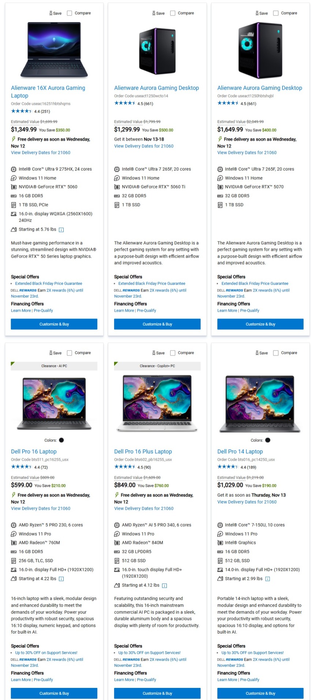Open Dell Pro 16 Plus Laptop title link
Screen dimensions: 311x700
click(143, 452)
